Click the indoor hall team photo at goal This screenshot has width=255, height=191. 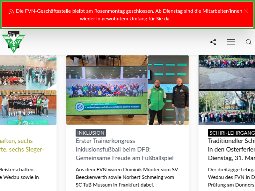click(x=13, y=72)
